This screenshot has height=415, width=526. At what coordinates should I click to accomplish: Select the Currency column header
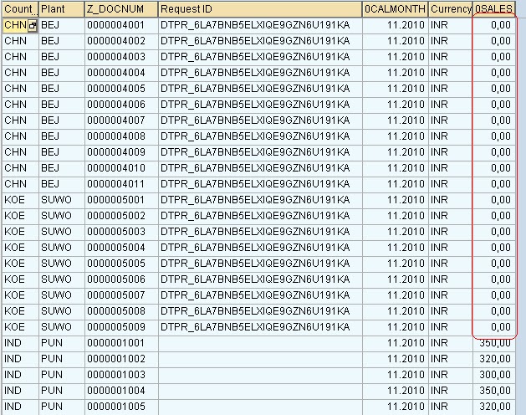point(450,9)
